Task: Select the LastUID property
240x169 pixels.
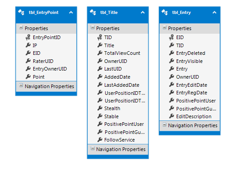Action: pos(113,69)
